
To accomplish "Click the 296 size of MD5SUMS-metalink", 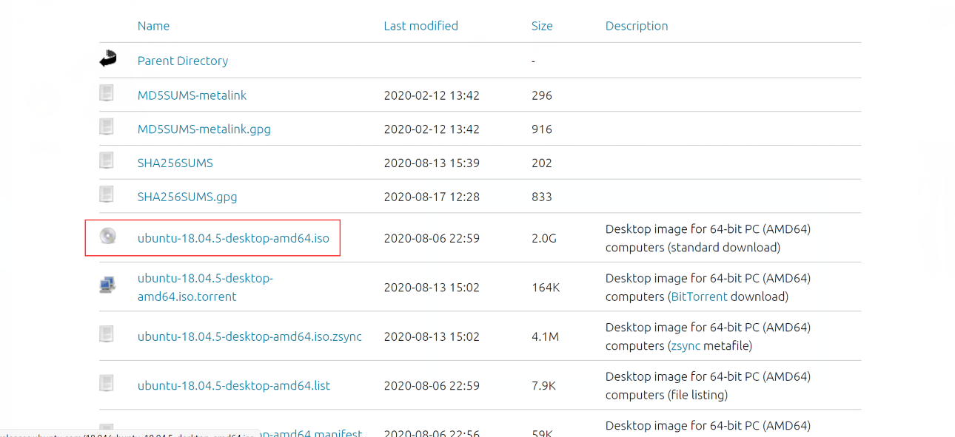I will coord(542,95).
